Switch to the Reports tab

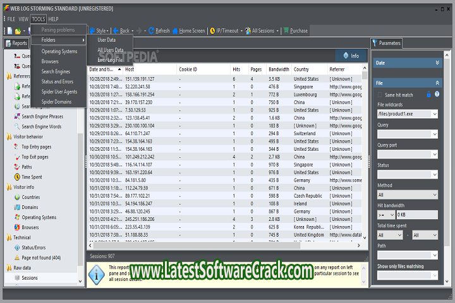(x=16, y=43)
